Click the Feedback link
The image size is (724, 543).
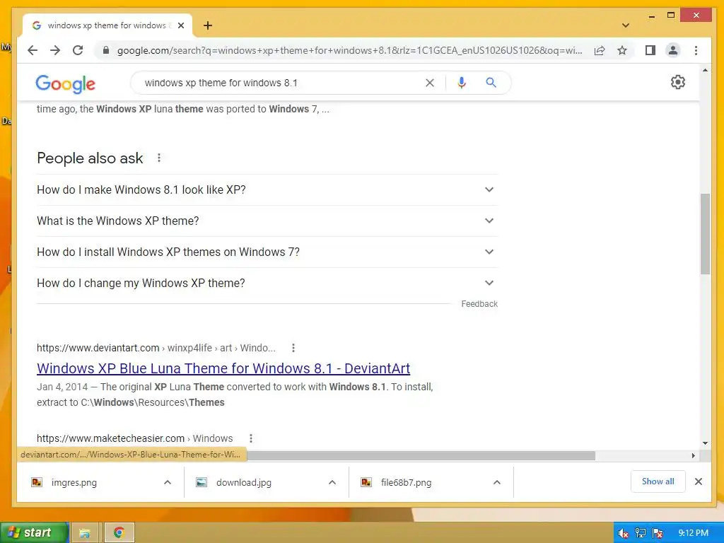479,304
